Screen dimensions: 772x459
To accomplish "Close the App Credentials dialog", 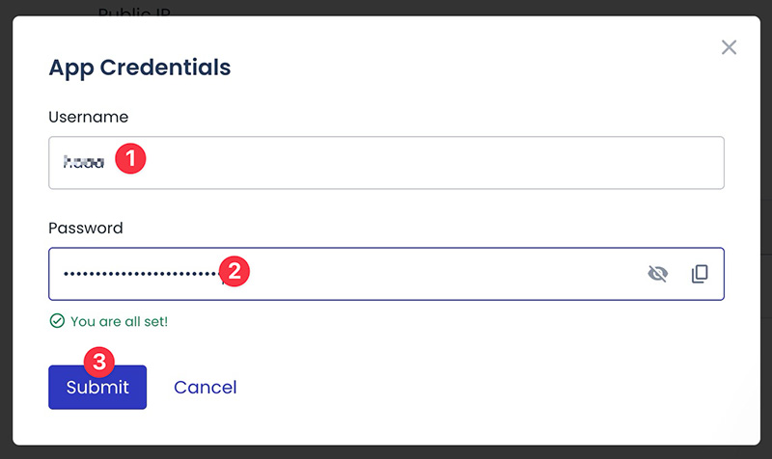I will [729, 47].
